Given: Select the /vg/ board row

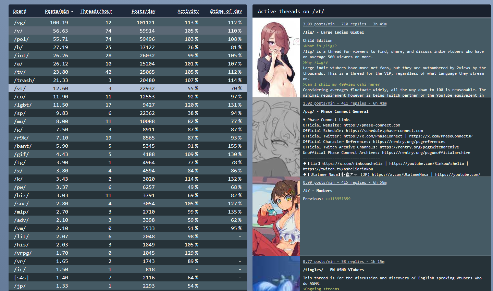Looking at the screenshot, I should [128, 23].
